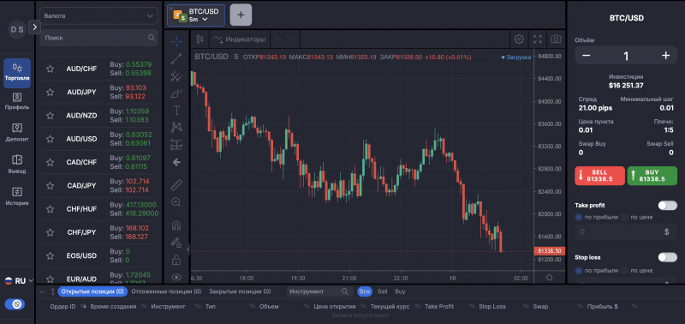Click the search magnifier in the Поиск field

[152, 38]
